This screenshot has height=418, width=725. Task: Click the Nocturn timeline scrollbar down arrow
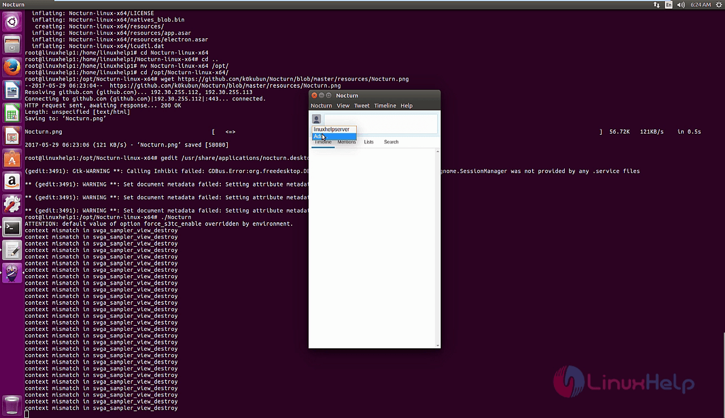438,345
